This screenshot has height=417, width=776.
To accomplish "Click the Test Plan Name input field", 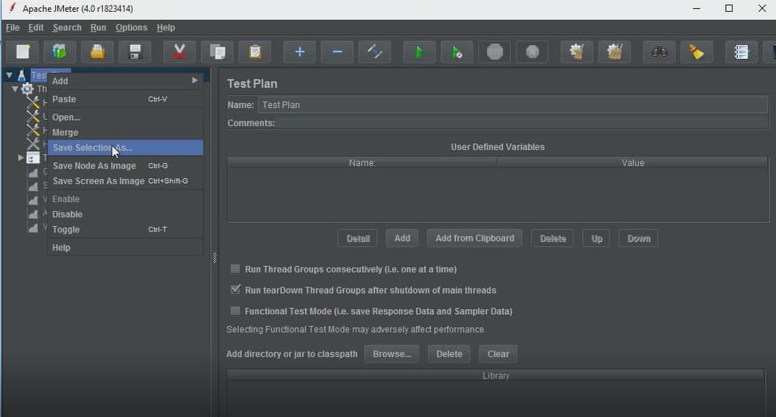I will (x=513, y=105).
